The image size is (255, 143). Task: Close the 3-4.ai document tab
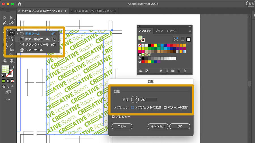72,11
